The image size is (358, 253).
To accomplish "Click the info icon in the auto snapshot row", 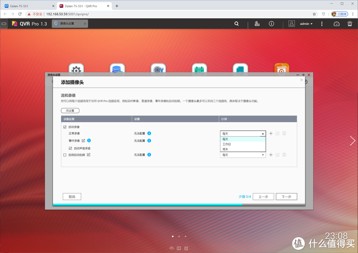I will (x=149, y=155).
